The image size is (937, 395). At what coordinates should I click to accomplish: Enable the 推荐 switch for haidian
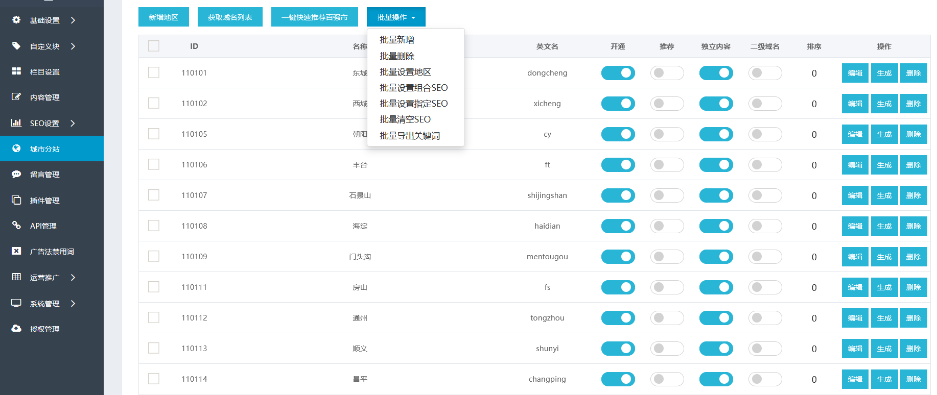coord(667,226)
